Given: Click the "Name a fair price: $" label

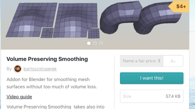Looking at the screenshot, I should pos(141,61).
